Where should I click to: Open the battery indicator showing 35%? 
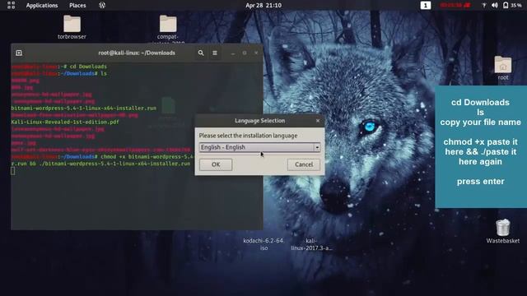point(512,6)
